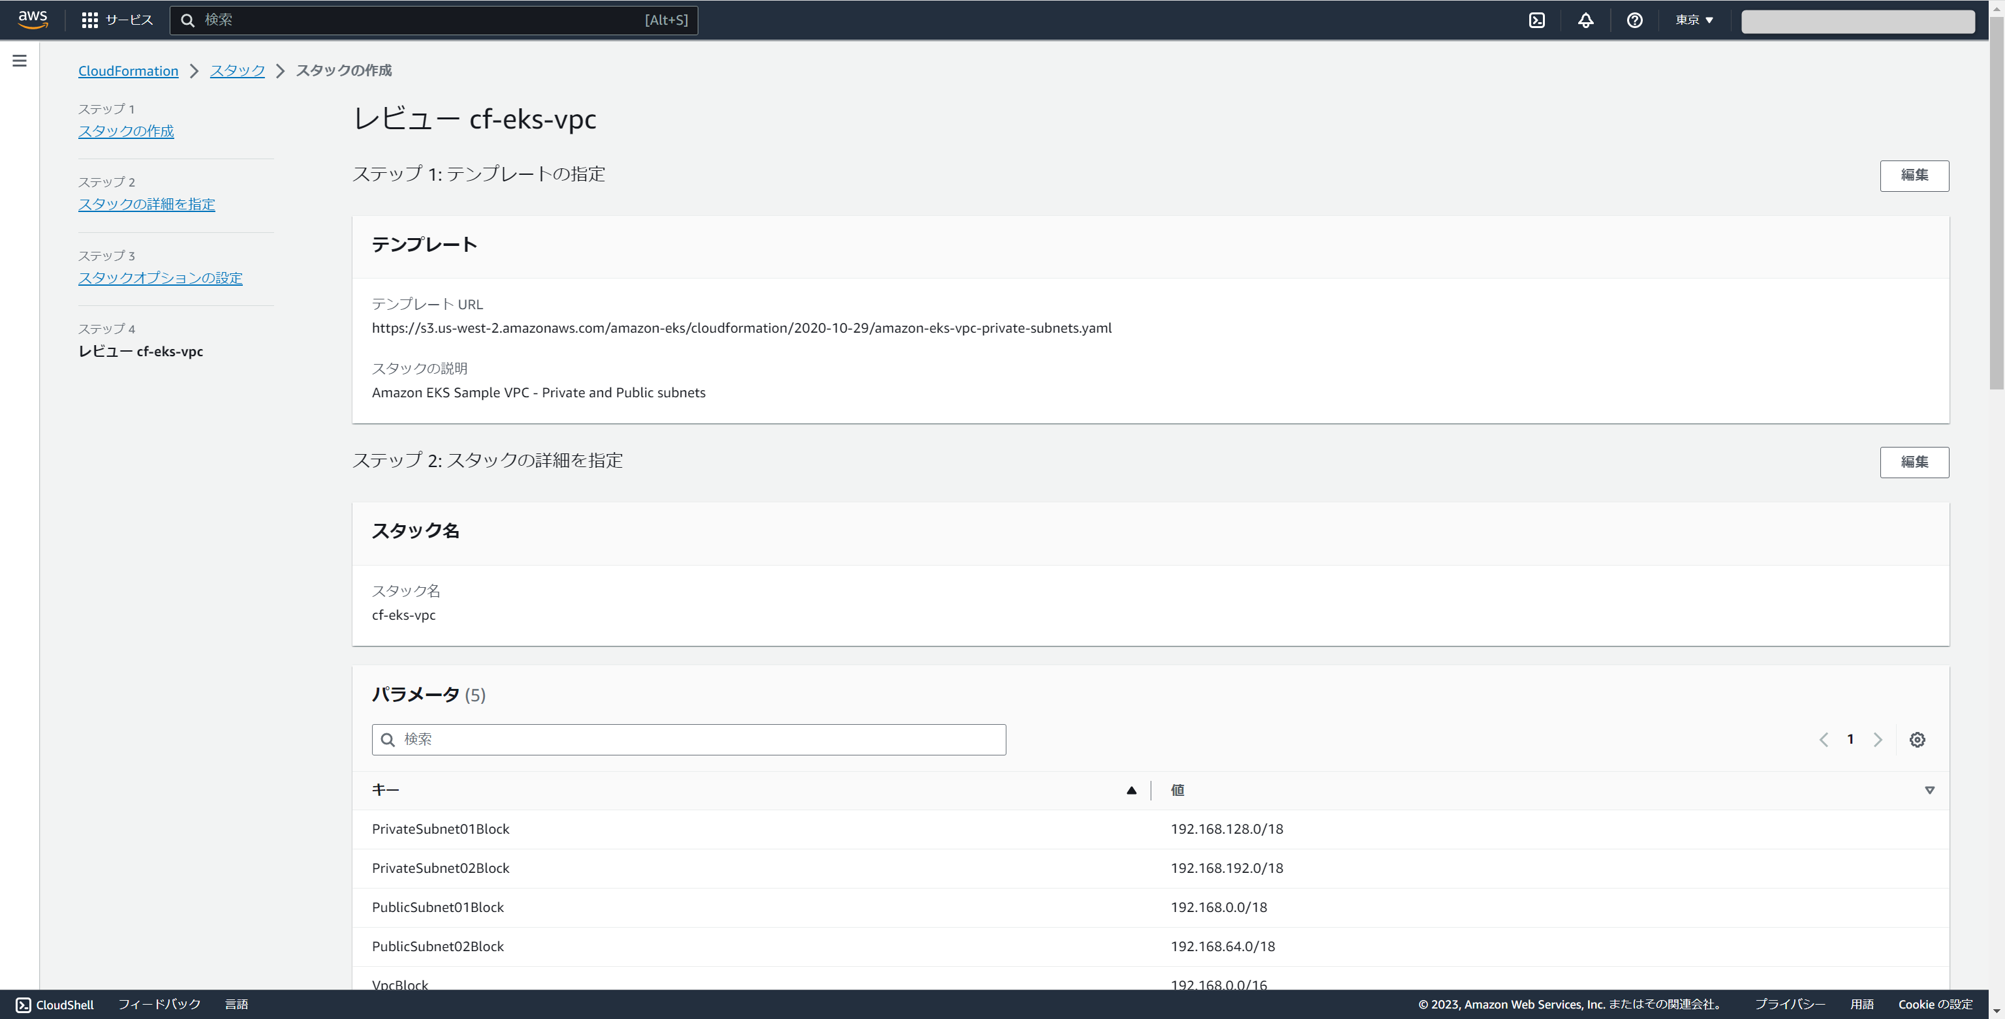Click the top AWS search box
Image resolution: width=2005 pixels, height=1019 pixels.
pyautogui.click(x=433, y=20)
